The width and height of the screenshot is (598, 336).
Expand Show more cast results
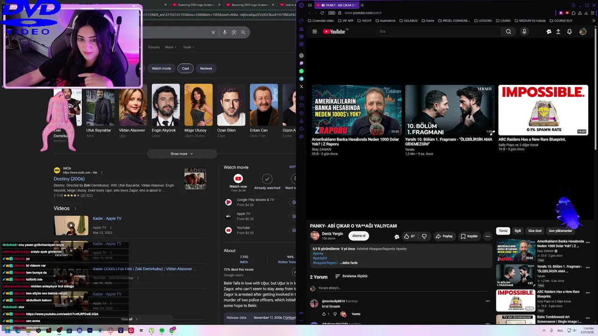pyautogui.click(x=182, y=154)
